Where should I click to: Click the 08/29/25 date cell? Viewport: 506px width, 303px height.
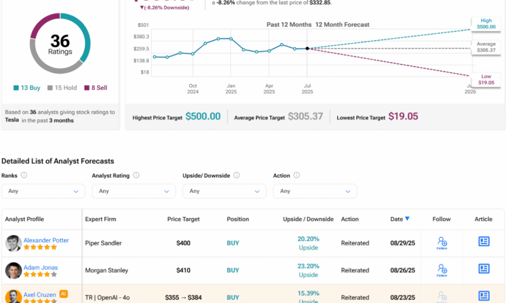coord(403,243)
